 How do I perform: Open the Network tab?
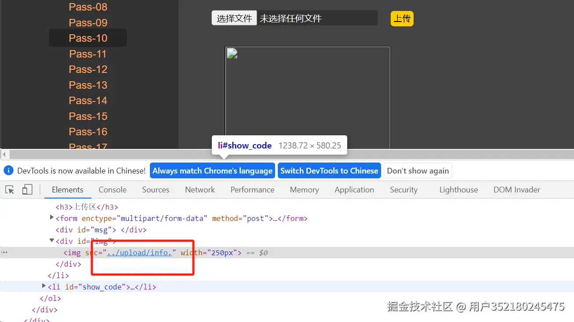tap(200, 190)
